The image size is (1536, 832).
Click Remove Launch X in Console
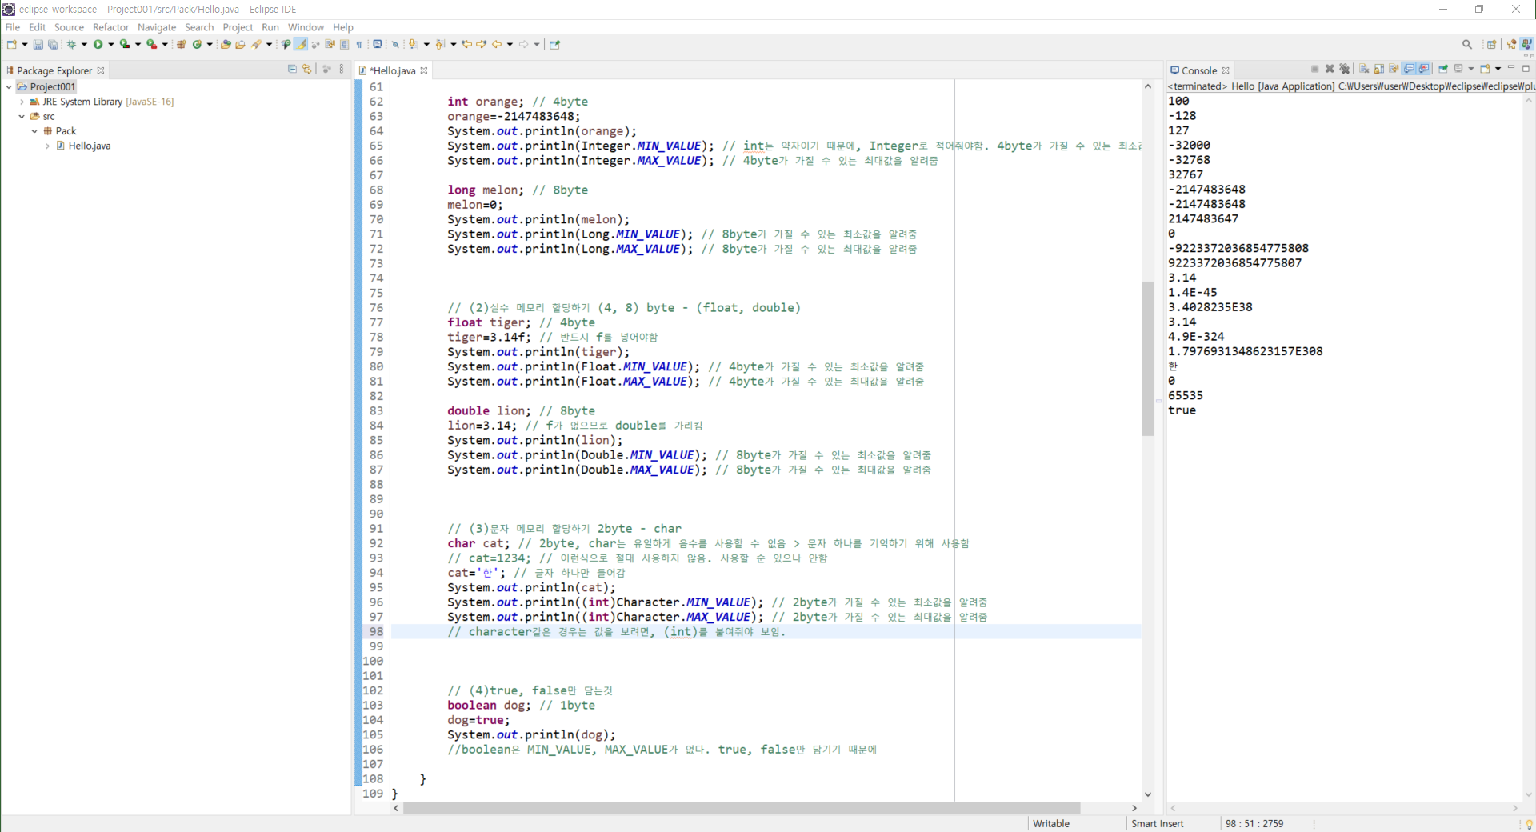tap(1330, 69)
